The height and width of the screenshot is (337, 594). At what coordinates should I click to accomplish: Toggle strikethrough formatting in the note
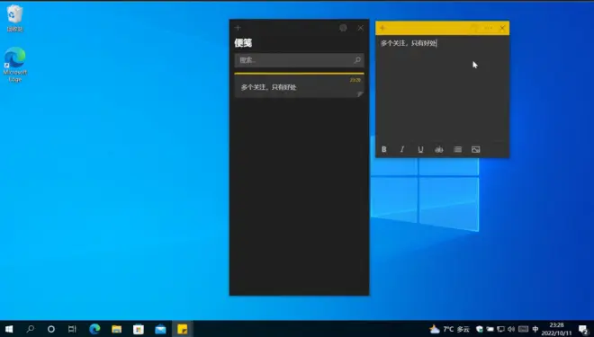(439, 149)
